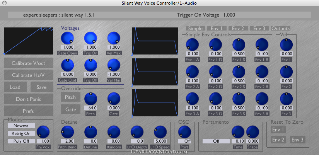This screenshot has width=319, height=155.
Task: Click the OSC Port value field Off
Action: tap(184, 141)
